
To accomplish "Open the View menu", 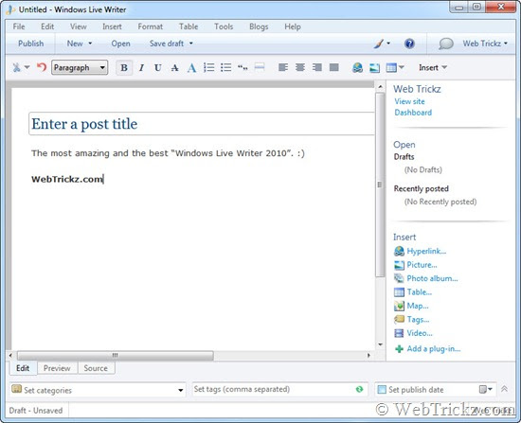I will pos(79,26).
